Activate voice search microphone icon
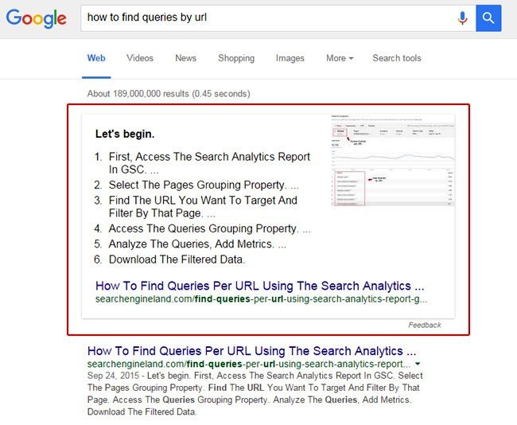This screenshot has width=517, height=425. [462, 18]
